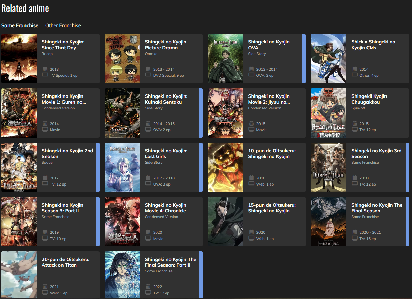Open Shick x Shingeki no Kyojin CMs poster
Image resolution: width=412 pixels, height=299 pixels.
click(x=328, y=58)
